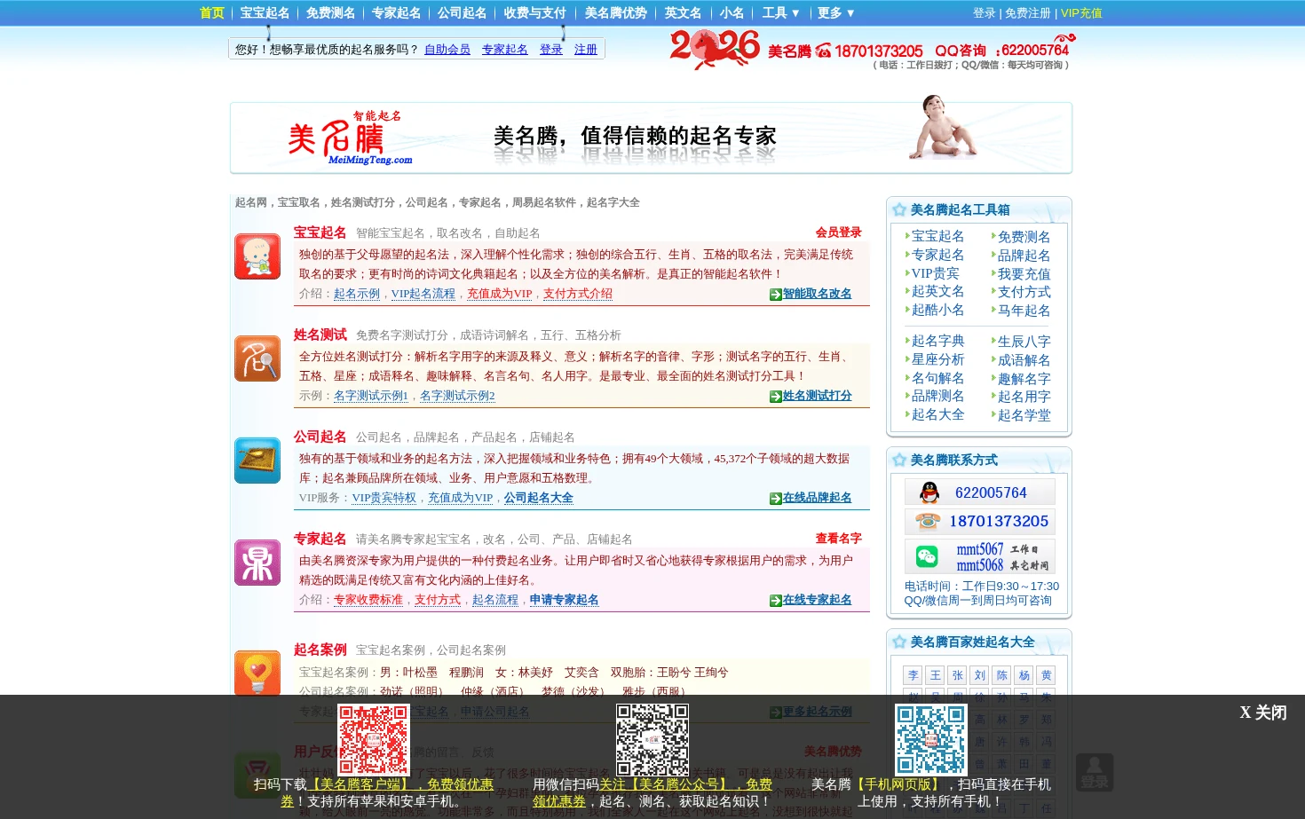Expand the 更多 dropdown in top nav
Screen dimensions: 1305x819
836,12
